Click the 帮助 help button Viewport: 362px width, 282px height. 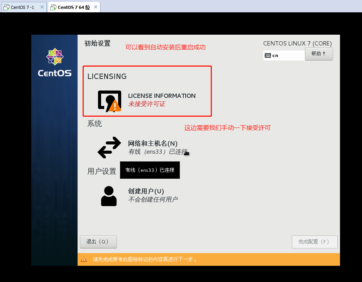click(319, 54)
